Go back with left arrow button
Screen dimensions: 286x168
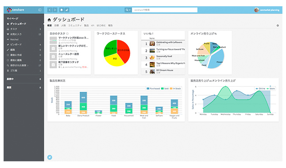(x=50, y=10)
